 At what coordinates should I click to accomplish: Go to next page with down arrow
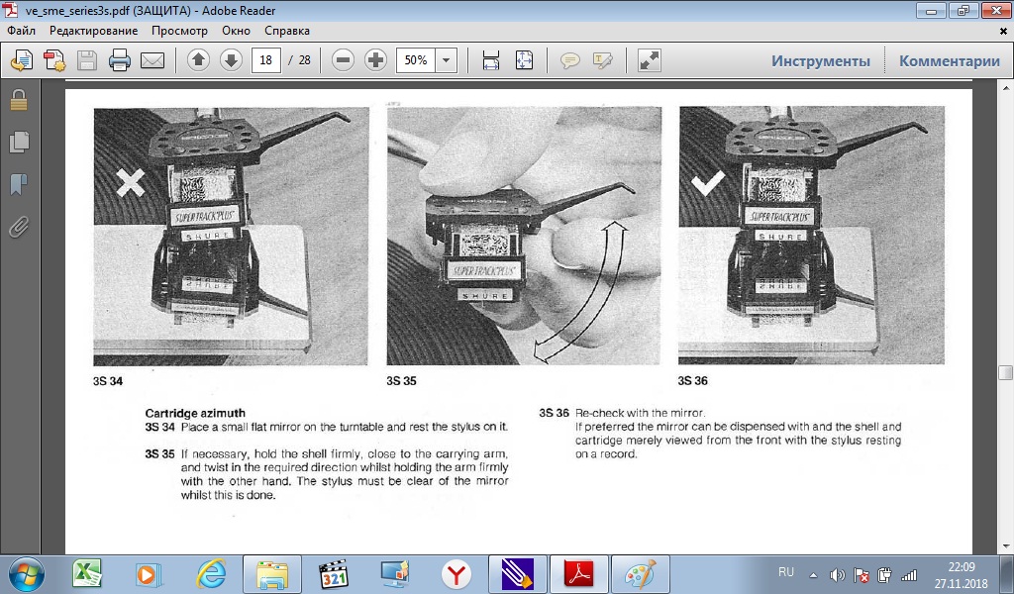(231, 60)
